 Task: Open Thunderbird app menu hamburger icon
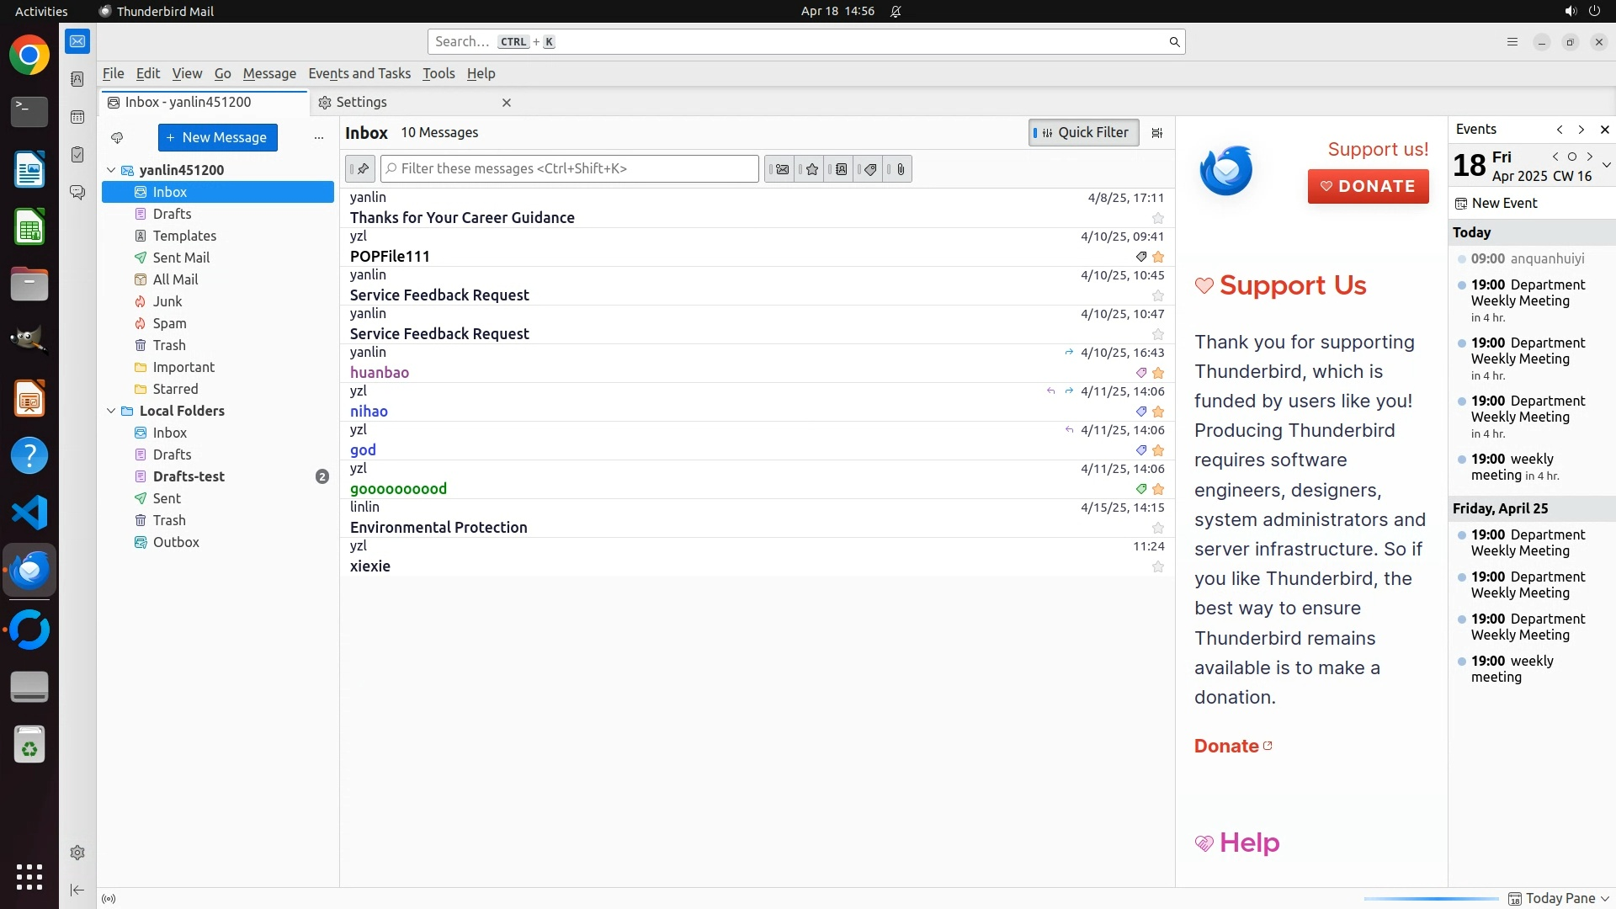(x=1512, y=42)
